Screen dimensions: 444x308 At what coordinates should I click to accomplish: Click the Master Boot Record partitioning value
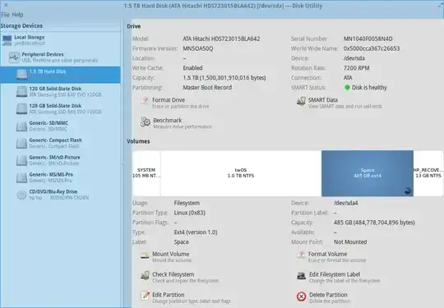click(x=207, y=88)
